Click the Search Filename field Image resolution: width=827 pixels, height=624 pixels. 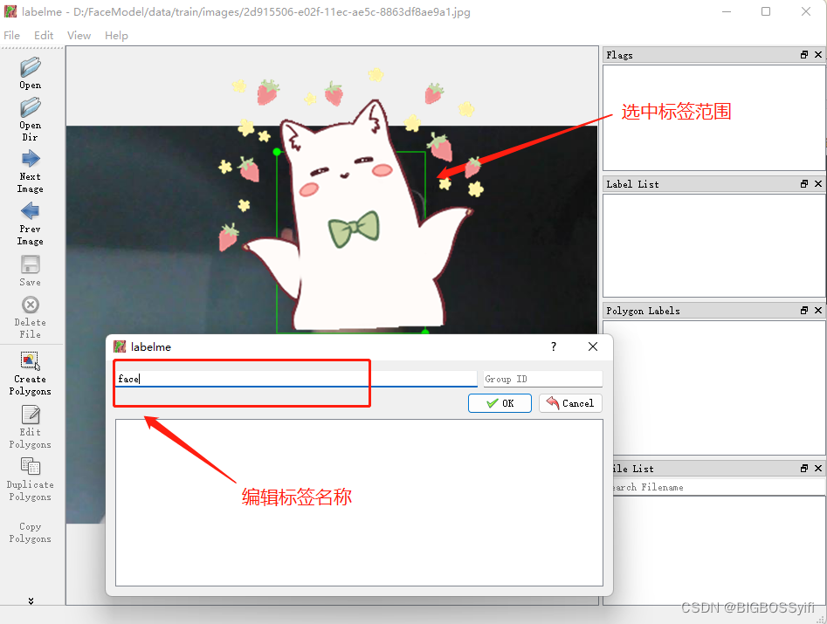click(719, 488)
